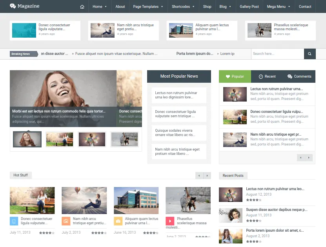Image resolution: width=326 pixels, height=247 pixels.
Task: Open breaking news Porta lorem ipsum do...
Action: pos(195,54)
